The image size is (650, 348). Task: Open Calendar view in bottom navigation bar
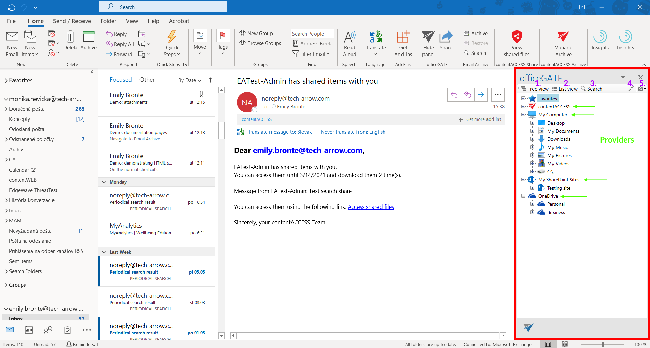pyautogui.click(x=29, y=330)
